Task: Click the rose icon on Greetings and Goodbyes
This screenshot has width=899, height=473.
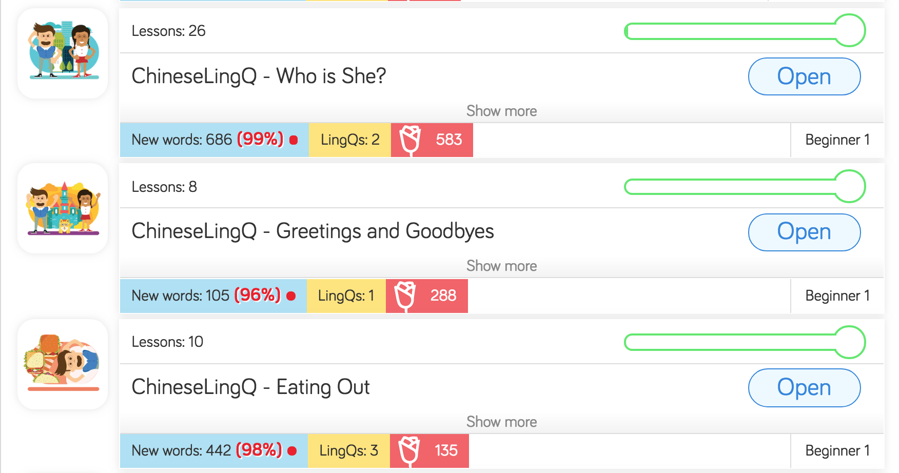Action: coord(405,295)
